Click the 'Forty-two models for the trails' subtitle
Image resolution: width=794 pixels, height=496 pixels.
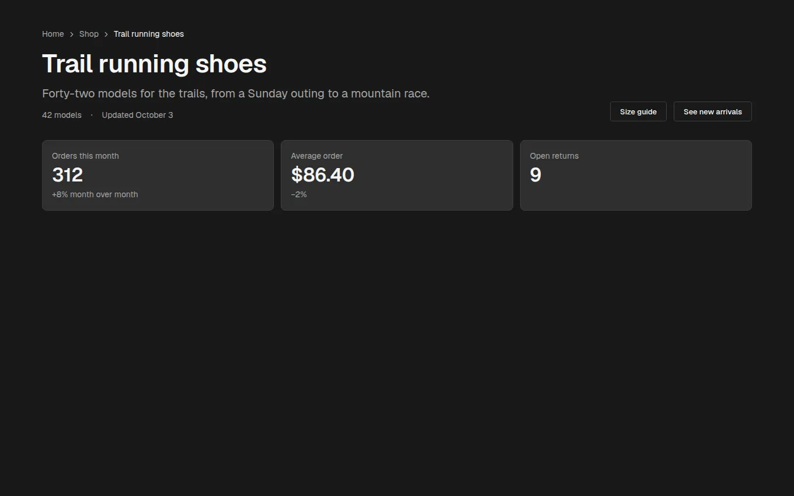(x=236, y=93)
